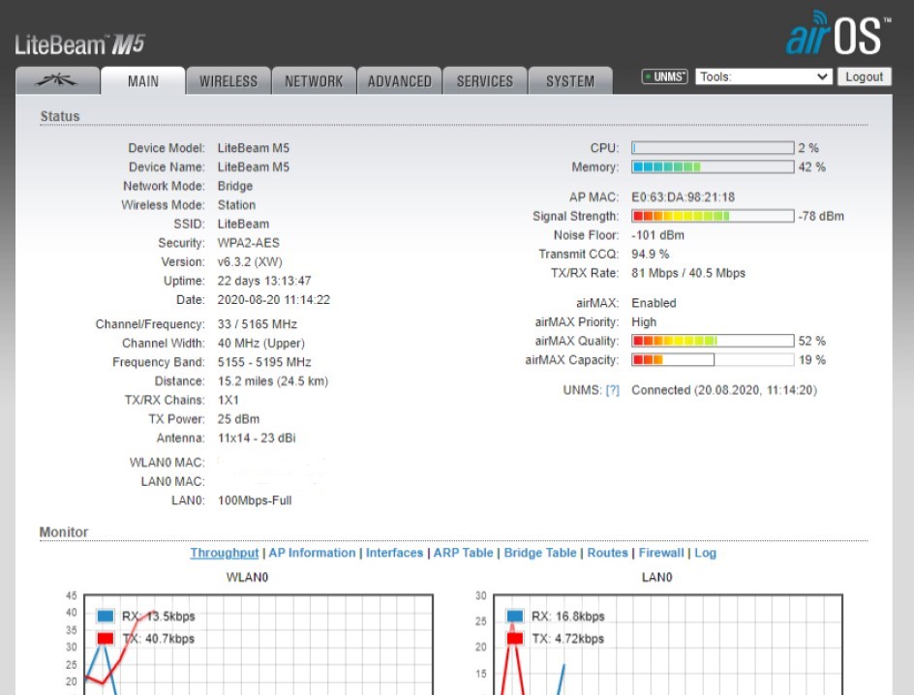The height and width of the screenshot is (695, 914).
Task: Open the UNMS help [?] link
Action: click(612, 390)
